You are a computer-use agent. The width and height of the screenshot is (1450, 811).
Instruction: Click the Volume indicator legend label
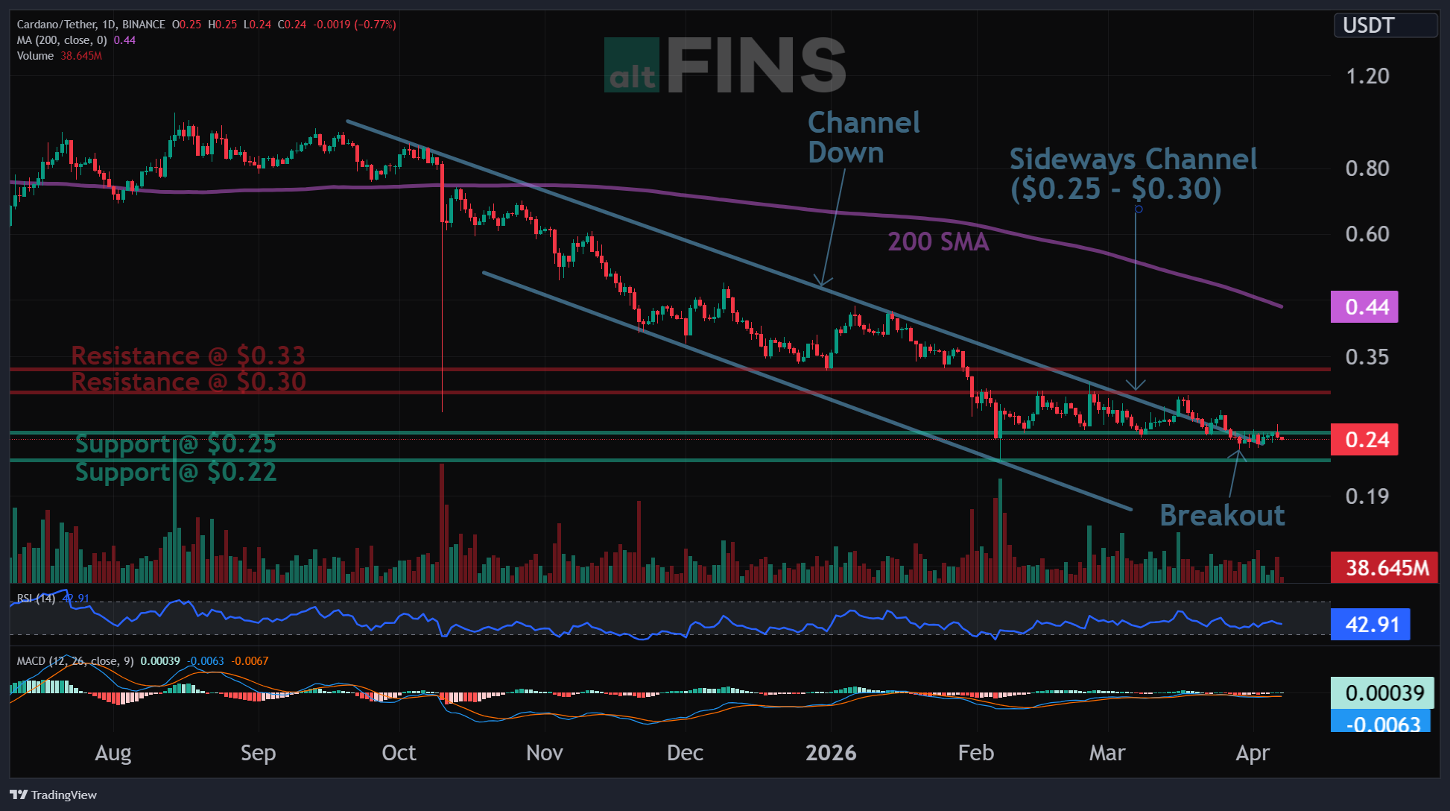pos(35,56)
